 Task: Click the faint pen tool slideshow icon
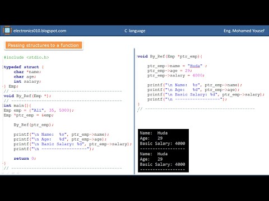[7, 173]
